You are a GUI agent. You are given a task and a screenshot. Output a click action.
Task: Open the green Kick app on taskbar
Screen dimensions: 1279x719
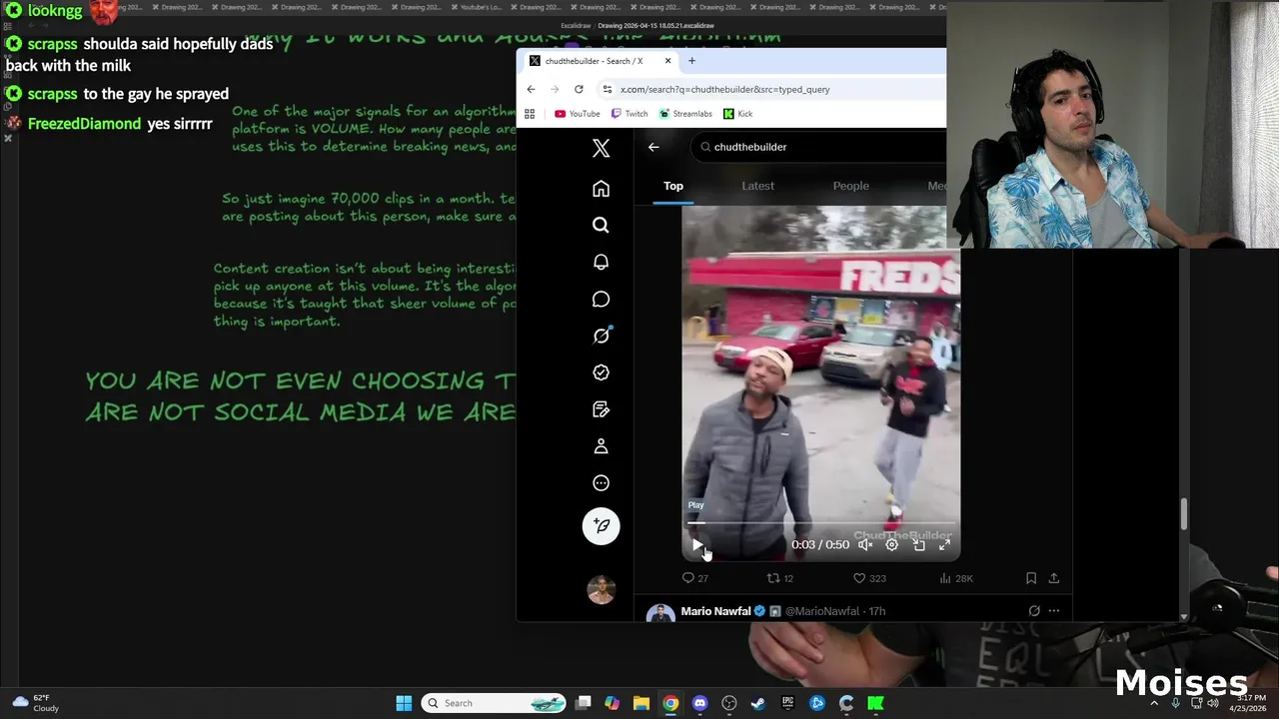(875, 703)
